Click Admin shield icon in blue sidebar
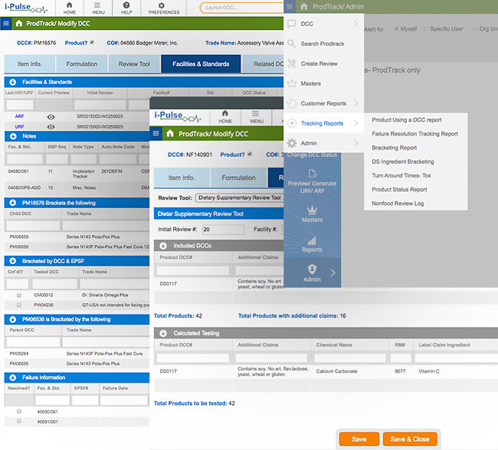 coord(312,269)
